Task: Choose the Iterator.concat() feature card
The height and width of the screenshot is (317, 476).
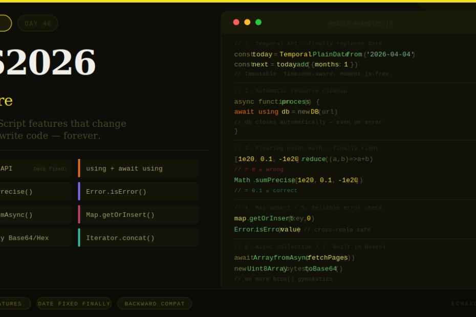Action: 138,238
